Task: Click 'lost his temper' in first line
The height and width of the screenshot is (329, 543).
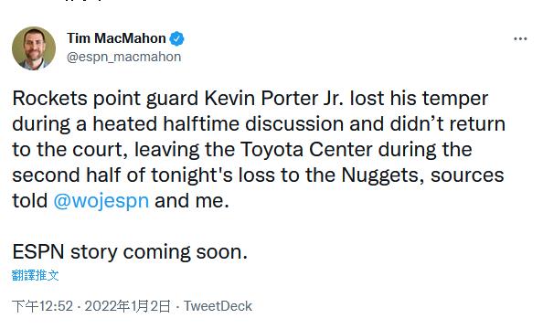Action: tap(419, 99)
